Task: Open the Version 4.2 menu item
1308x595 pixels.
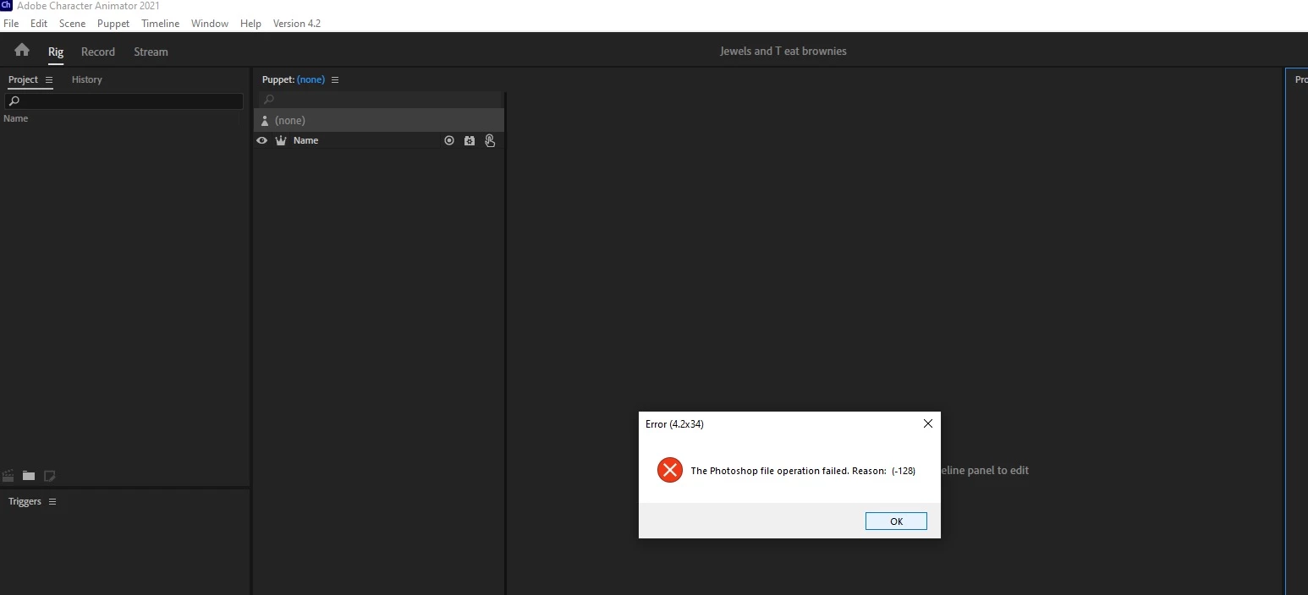Action: (297, 24)
